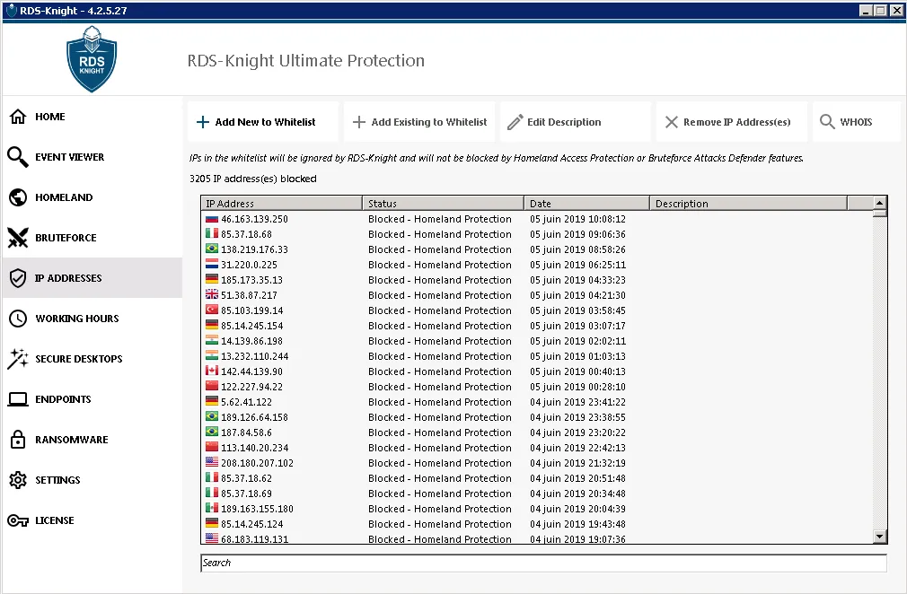This screenshot has height=594, width=907.
Task: Select the row for IP 185.173.35.13
Action: click(x=537, y=280)
